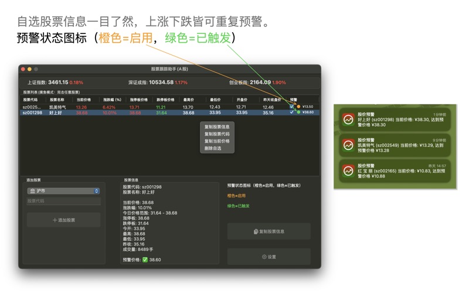Viewport: 469px width, 293px height.
Task: Open the 好上好 sz001298 alert notification
Action: (x=395, y=120)
